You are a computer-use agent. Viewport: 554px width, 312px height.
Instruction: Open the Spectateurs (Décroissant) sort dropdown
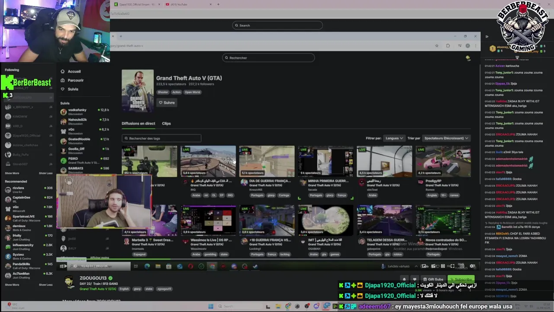tap(446, 138)
